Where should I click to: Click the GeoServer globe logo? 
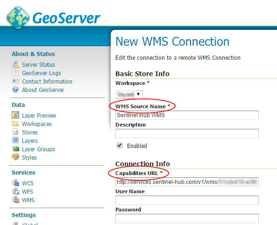pos(18,18)
